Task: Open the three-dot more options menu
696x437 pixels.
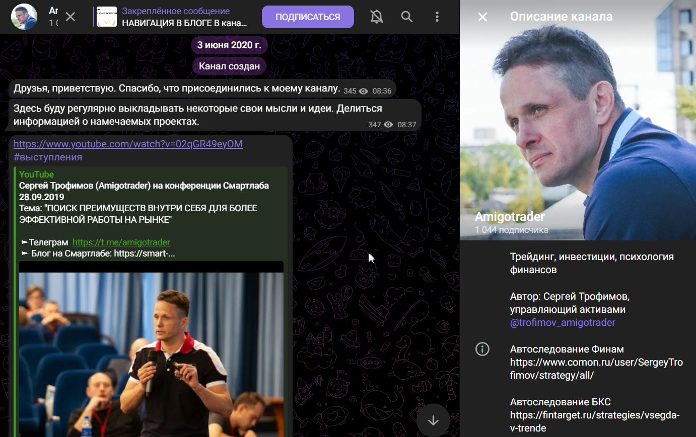Action: click(437, 17)
